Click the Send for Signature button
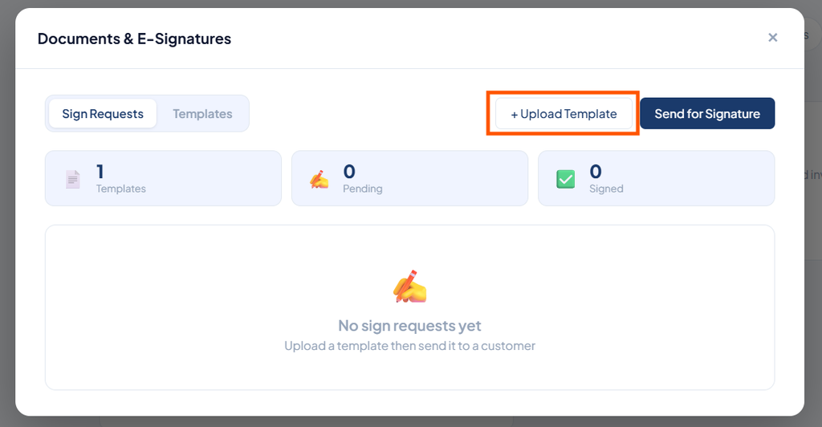Viewport: 822px width, 427px height. (707, 114)
